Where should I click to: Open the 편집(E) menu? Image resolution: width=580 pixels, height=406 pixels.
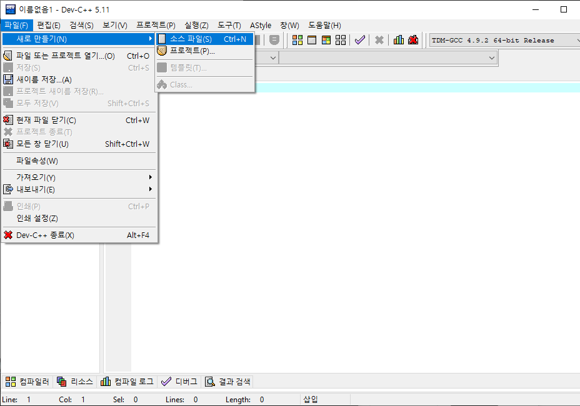click(x=49, y=25)
